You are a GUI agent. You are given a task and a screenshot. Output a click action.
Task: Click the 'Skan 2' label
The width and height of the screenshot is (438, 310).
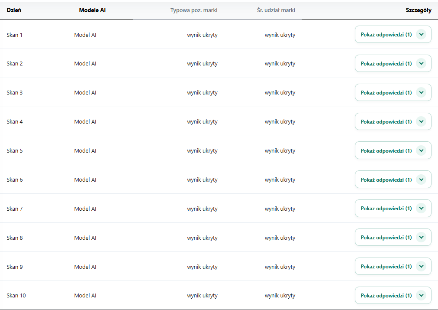[15, 63]
